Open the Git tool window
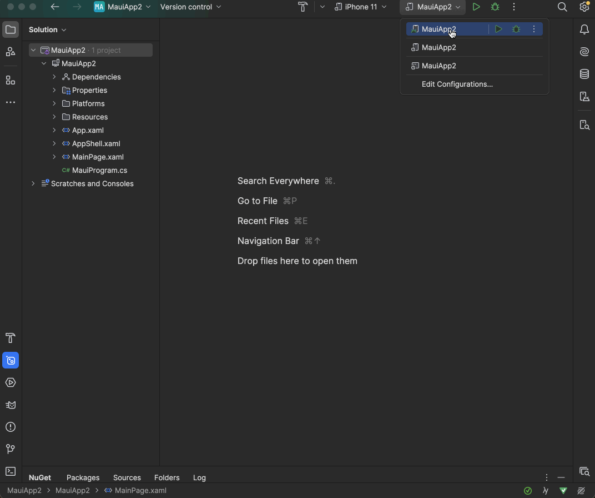Image resolution: width=595 pixels, height=498 pixels. tap(11, 449)
